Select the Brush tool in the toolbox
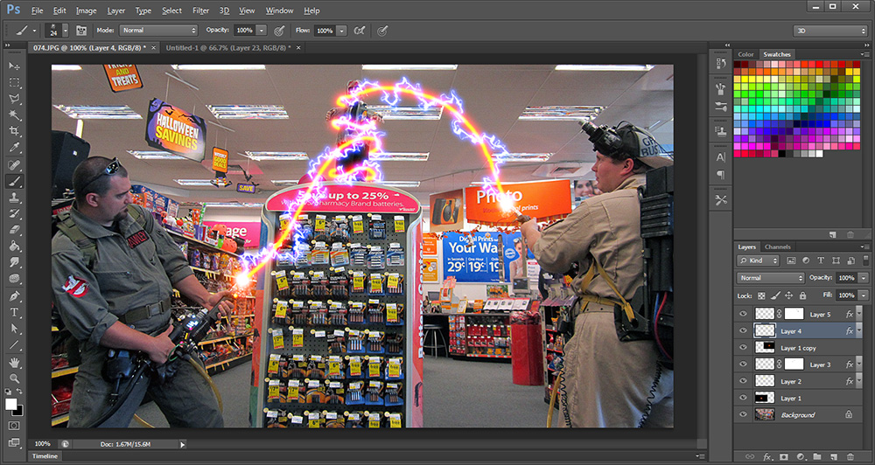Screen dimensions: 875x465 (15, 181)
